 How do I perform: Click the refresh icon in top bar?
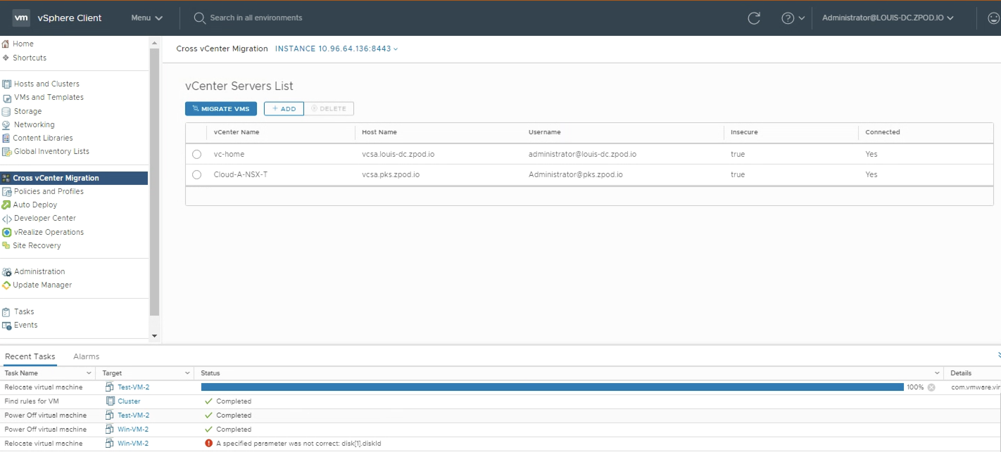(x=754, y=18)
